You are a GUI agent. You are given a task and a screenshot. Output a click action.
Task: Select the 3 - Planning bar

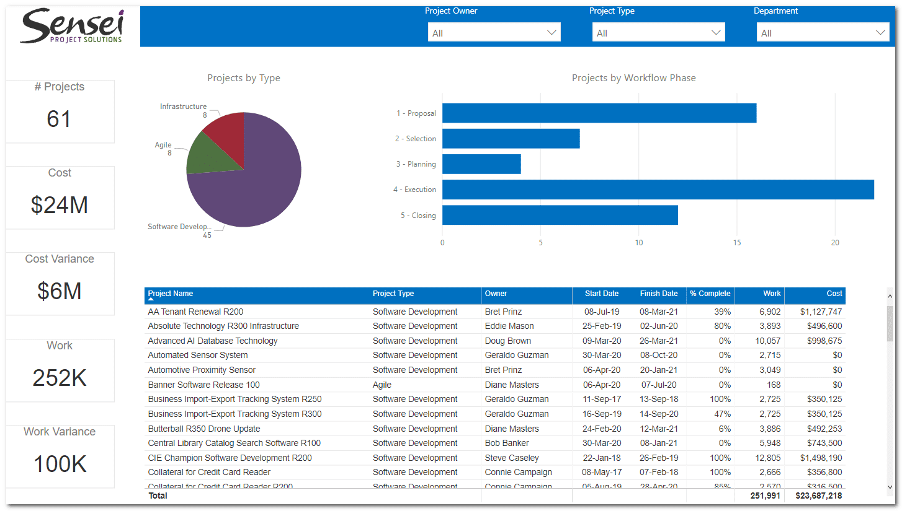[481, 164]
